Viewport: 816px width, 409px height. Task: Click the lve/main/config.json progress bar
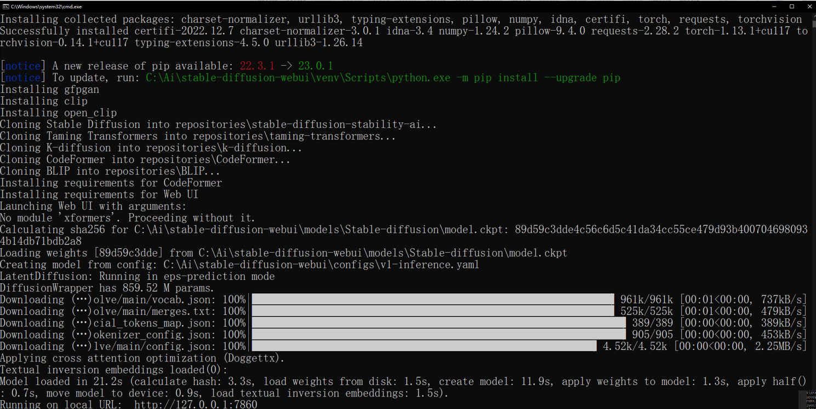424,346
